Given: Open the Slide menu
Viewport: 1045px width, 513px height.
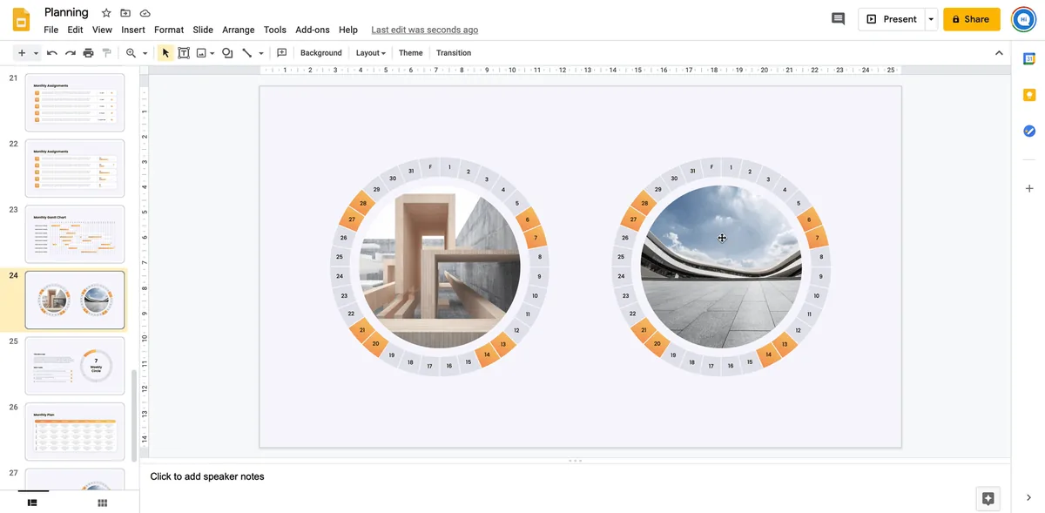Looking at the screenshot, I should [203, 30].
